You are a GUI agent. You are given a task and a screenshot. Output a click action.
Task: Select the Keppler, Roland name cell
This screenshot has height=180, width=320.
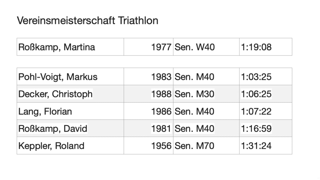click(x=70, y=146)
